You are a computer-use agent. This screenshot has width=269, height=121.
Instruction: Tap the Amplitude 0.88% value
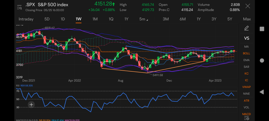click(x=235, y=10)
